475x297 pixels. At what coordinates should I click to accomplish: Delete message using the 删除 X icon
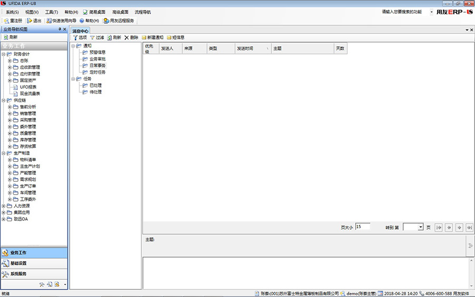[126, 37]
